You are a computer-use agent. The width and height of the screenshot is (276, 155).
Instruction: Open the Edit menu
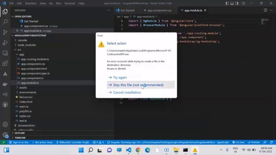click(x=19, y=3)
